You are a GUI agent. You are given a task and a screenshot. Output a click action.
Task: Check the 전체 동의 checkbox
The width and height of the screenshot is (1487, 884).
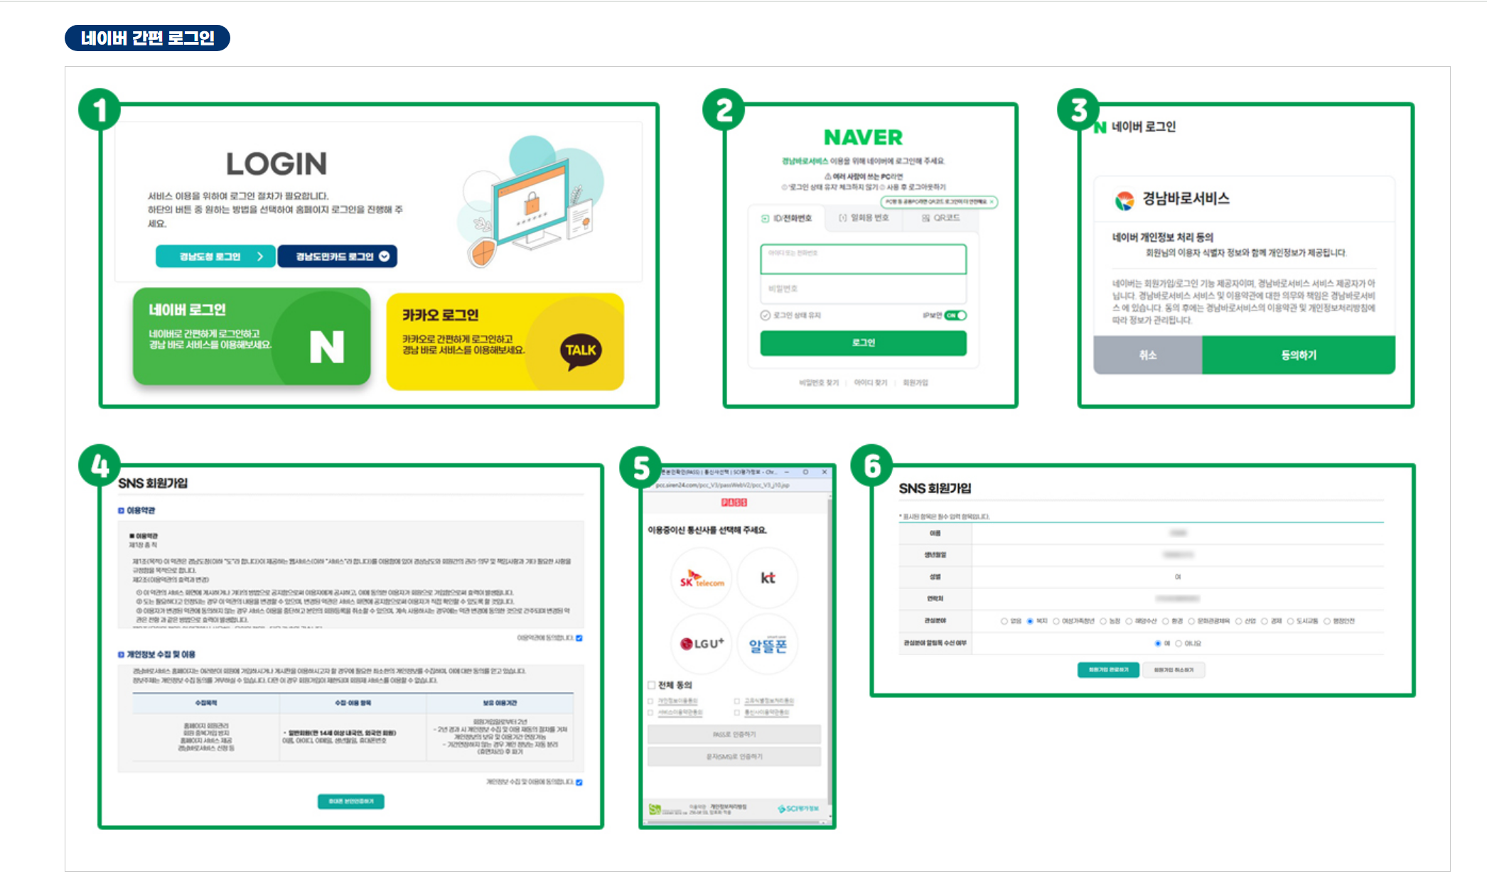pos(651,685)
